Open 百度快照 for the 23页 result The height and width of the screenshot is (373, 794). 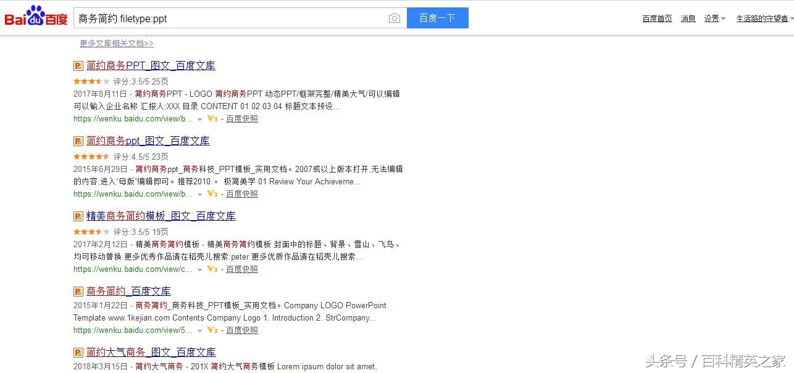click(242, 194)
